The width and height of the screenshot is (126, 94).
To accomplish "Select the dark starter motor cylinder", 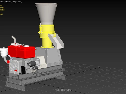I will point(32,64).
